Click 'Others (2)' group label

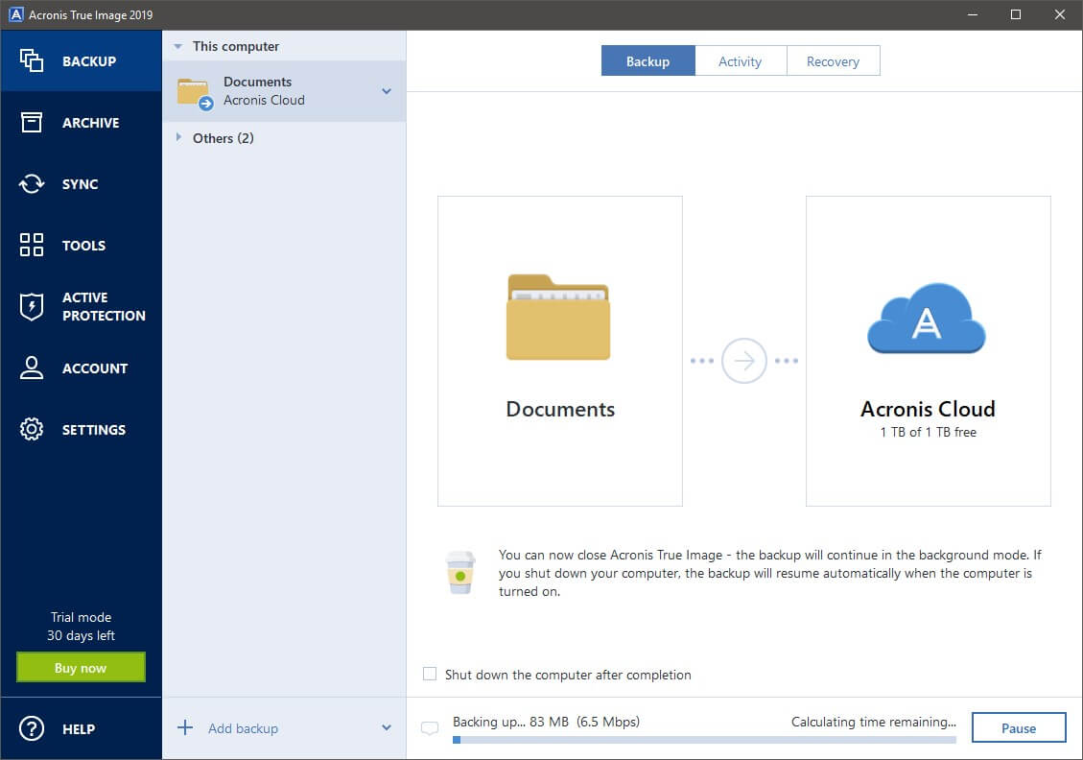[224, 138]
